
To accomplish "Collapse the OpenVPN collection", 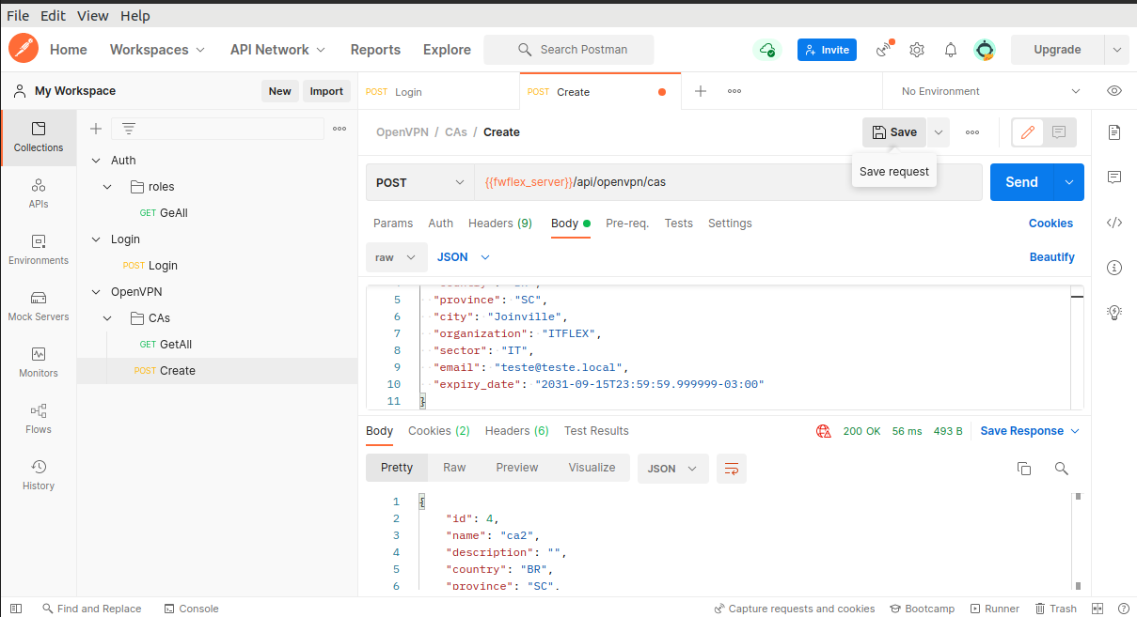I will coord(96,292).
